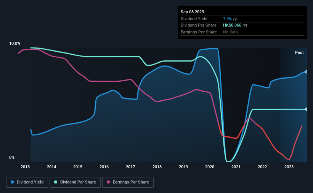This screenshot has width=313, height=193.
Task: Click the teal endpoint marker of Dividend Per Share line
Action: [x=307, y=109]
